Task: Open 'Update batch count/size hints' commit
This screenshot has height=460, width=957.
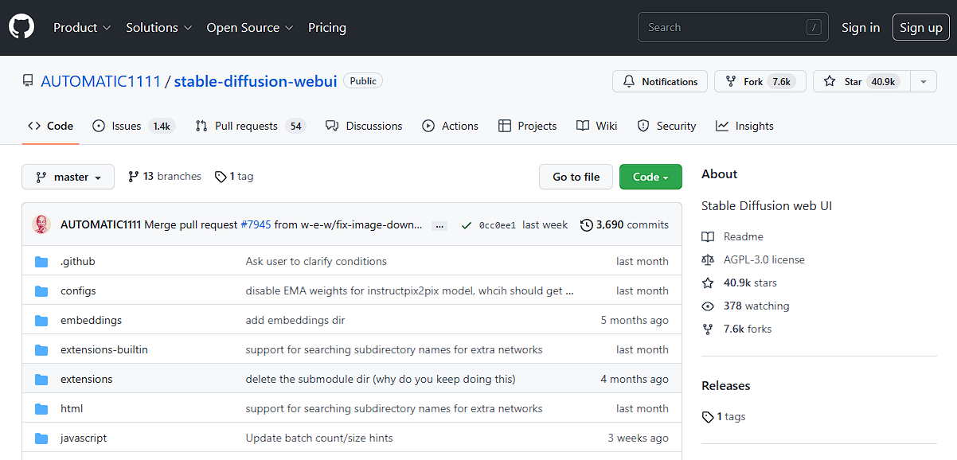Action: click(319, 438)
